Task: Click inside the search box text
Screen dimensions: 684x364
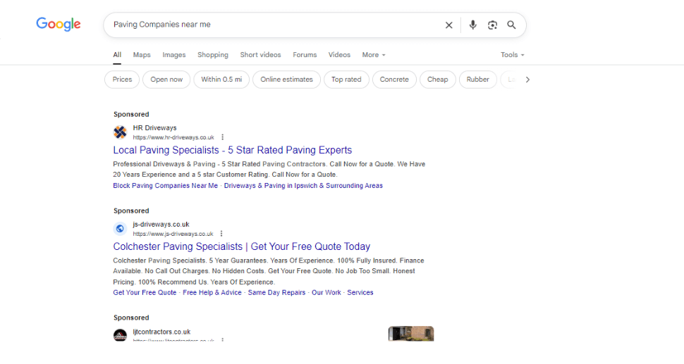Action: tap(162, 25)
